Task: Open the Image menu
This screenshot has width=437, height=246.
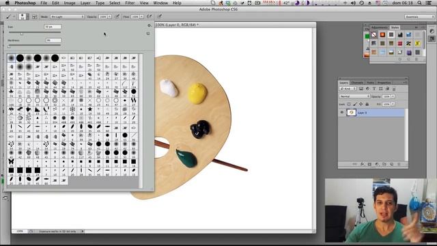Action: pos(70,3)
